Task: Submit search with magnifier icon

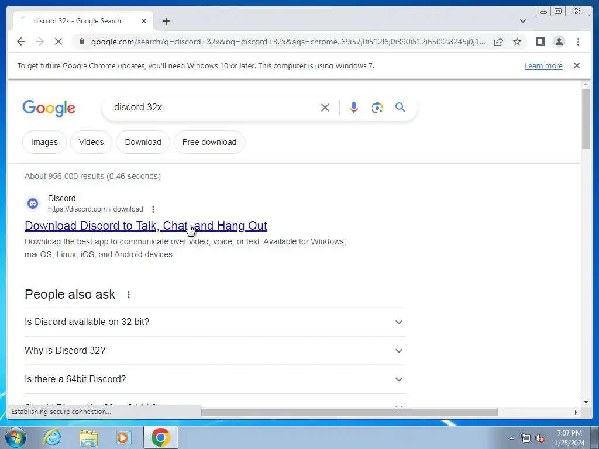Action: click(x=400, y=108)
